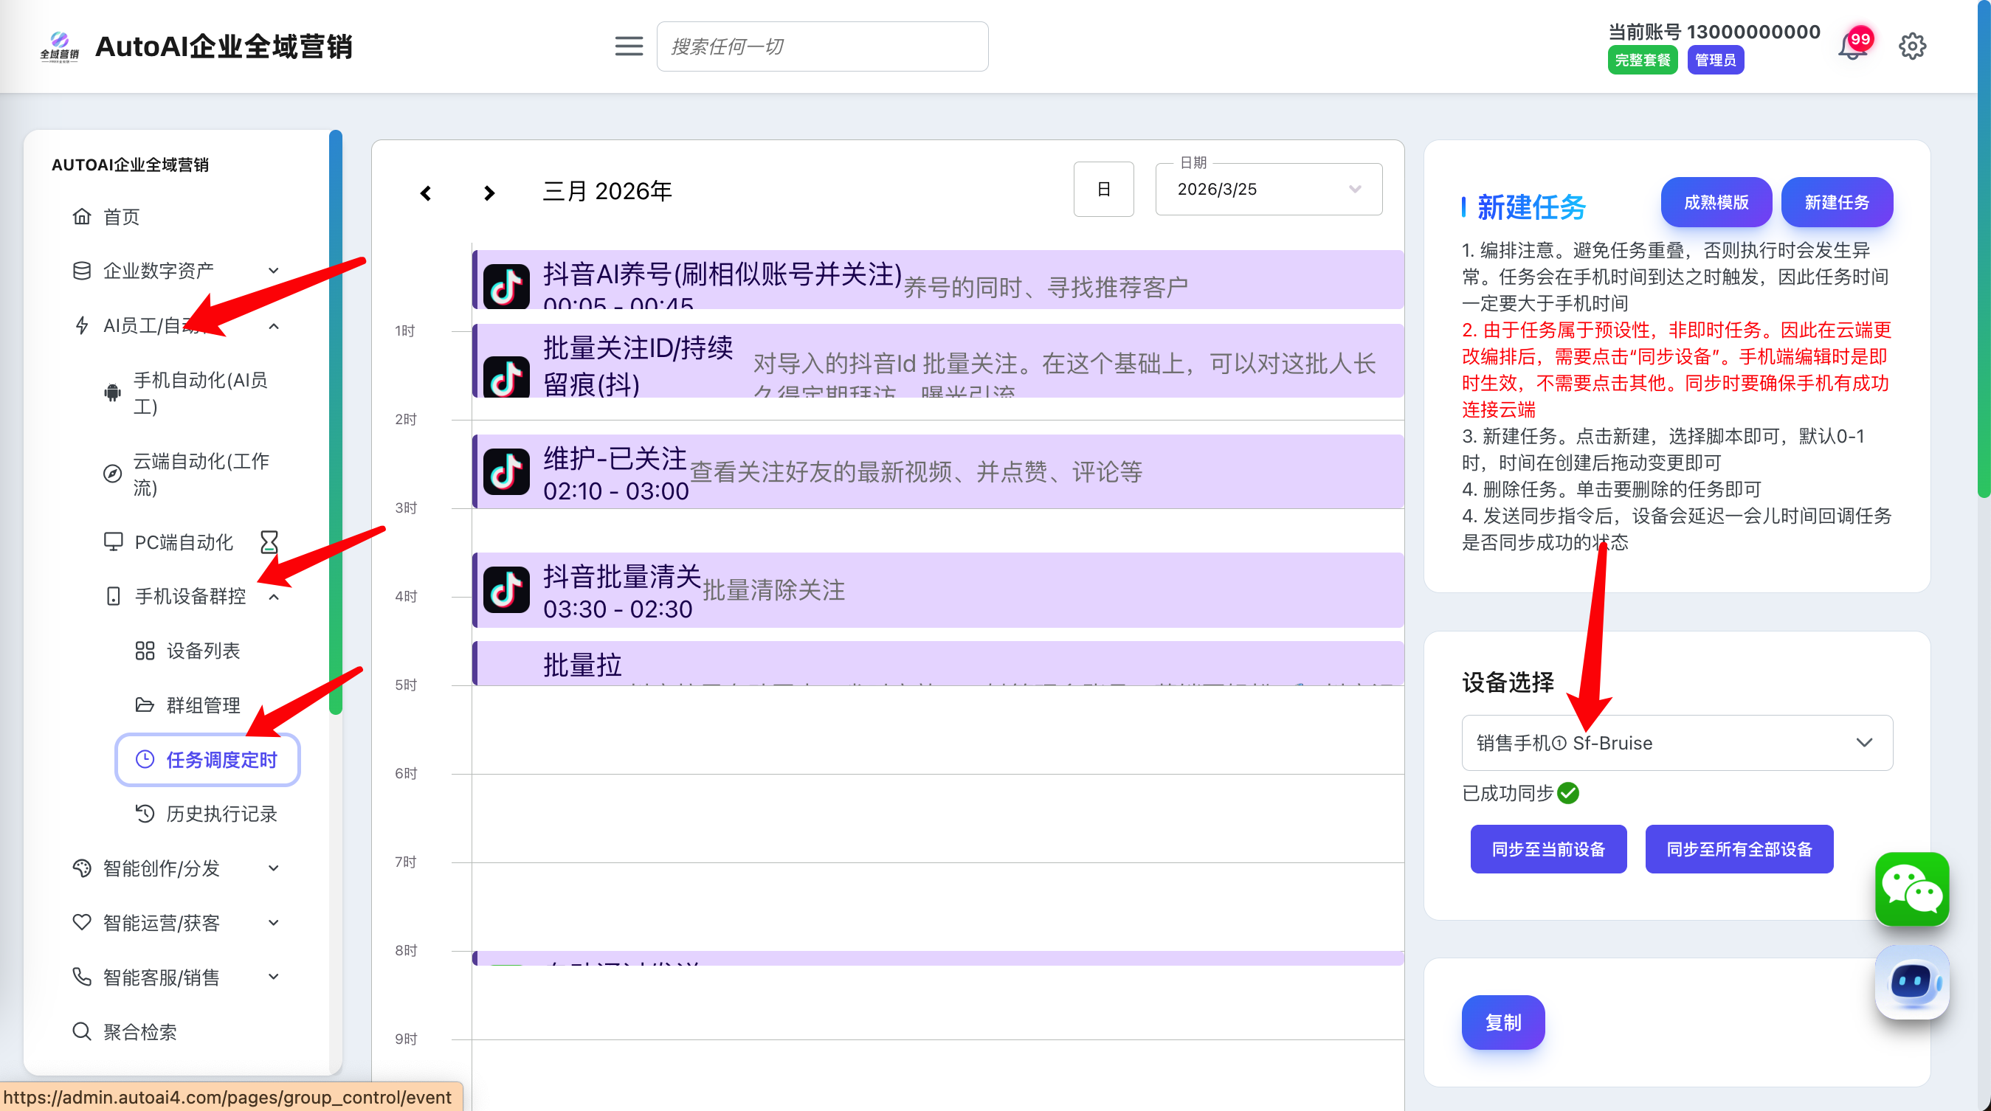Open the 设备选择 device dropdown
This screenshot has height=1111, width=1991.
[1676, 742]
